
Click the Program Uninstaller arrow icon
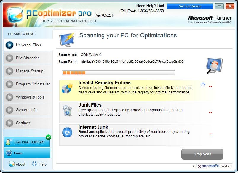(x=9, y=84)
